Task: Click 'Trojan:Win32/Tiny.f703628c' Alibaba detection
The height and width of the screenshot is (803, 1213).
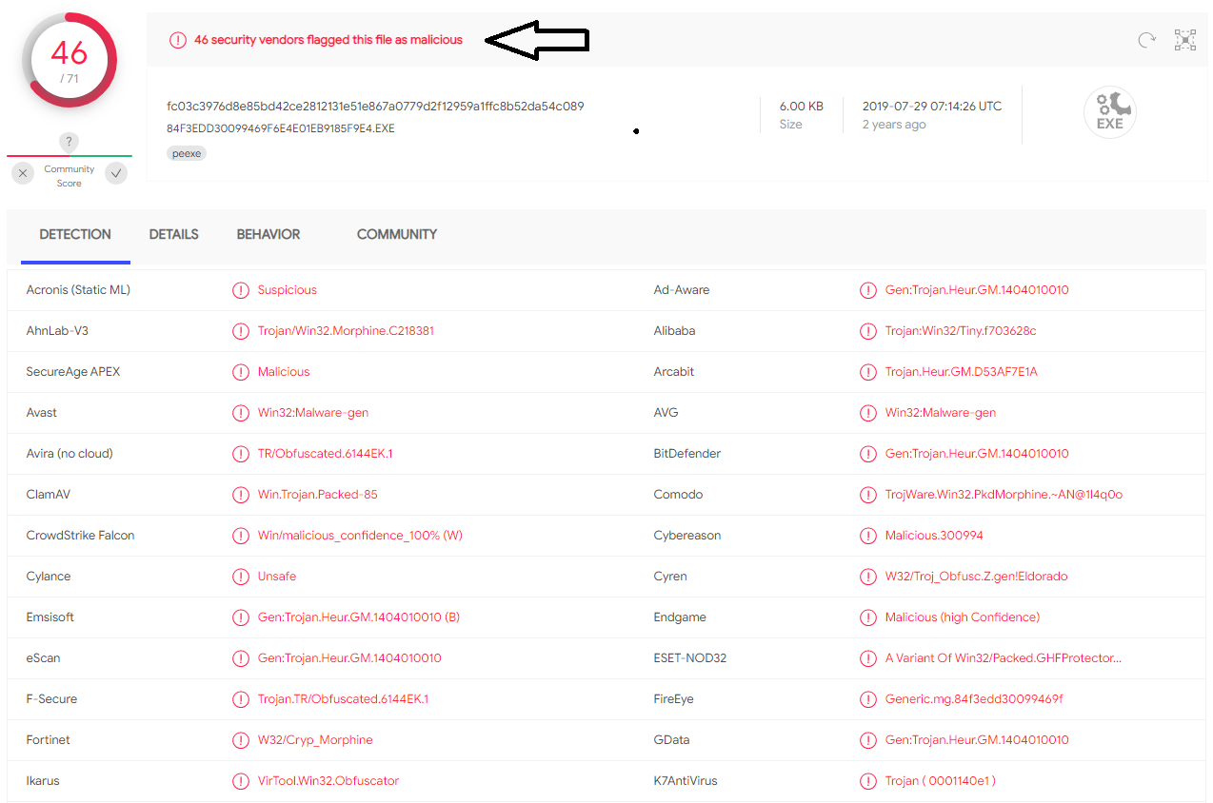Action: click(961, 331)
